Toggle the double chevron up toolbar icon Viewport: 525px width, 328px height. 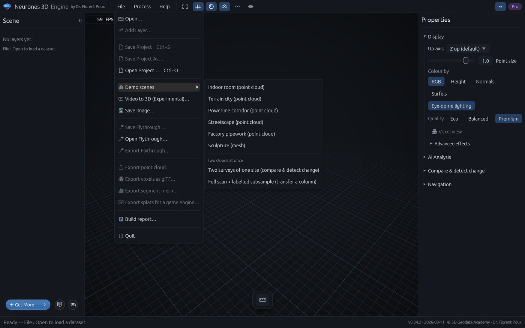(x=224, y=6)
